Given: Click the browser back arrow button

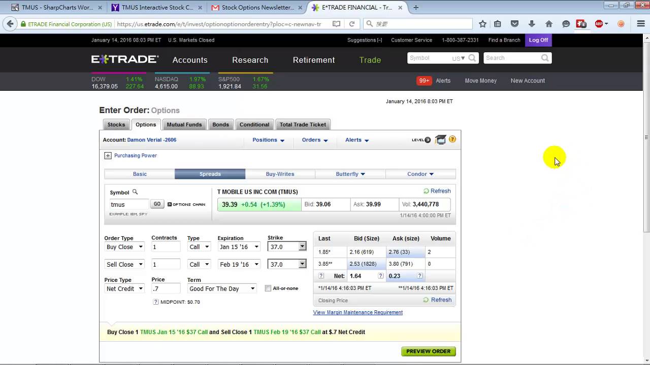Looking at the screenshot, I should 10,24.
